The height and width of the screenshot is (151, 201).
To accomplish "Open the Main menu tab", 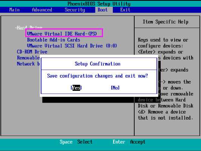I will point(14,10).
